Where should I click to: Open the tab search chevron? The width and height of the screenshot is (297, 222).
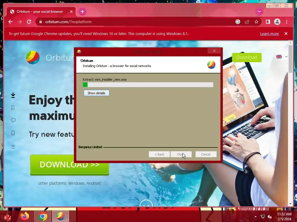tap(259, 12)
